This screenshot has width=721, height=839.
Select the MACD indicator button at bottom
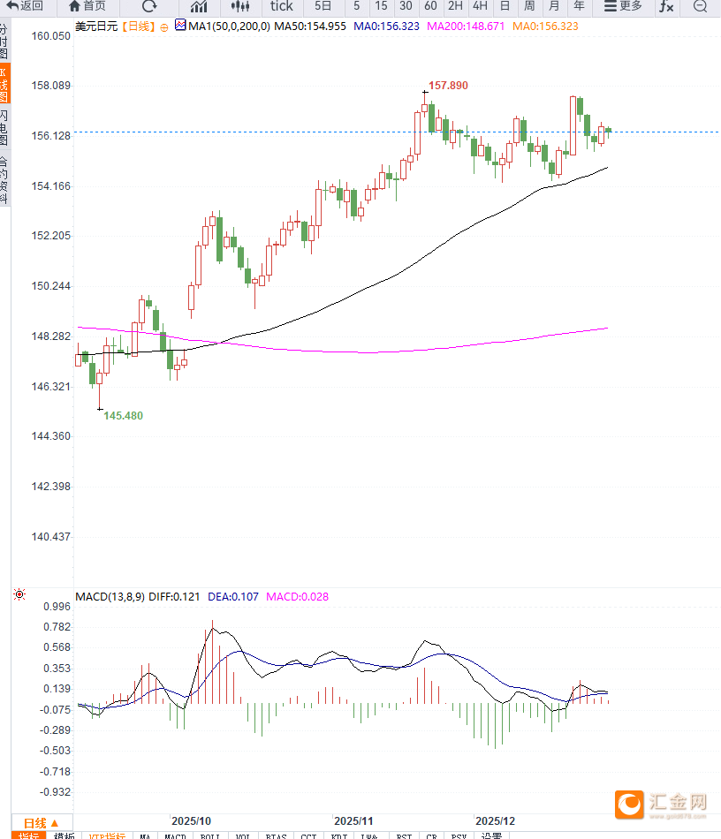[x=175, y=835]
